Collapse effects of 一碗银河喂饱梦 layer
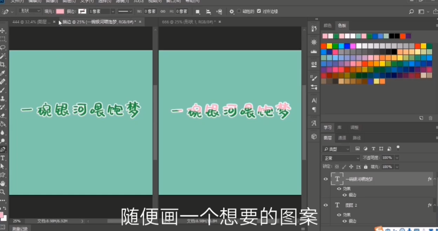The width and height of the screenshot is (438, 231). [435, 179]
